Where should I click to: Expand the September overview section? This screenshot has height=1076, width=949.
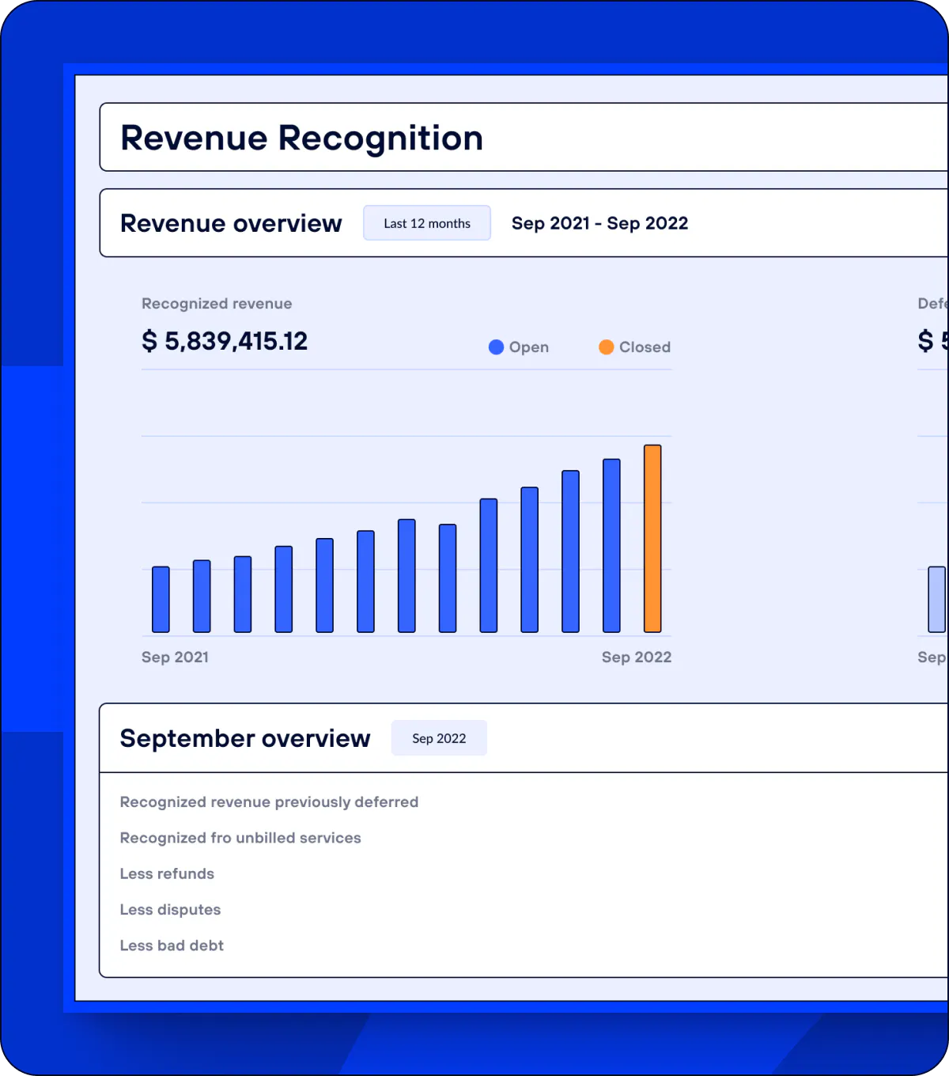click(245, 737)
